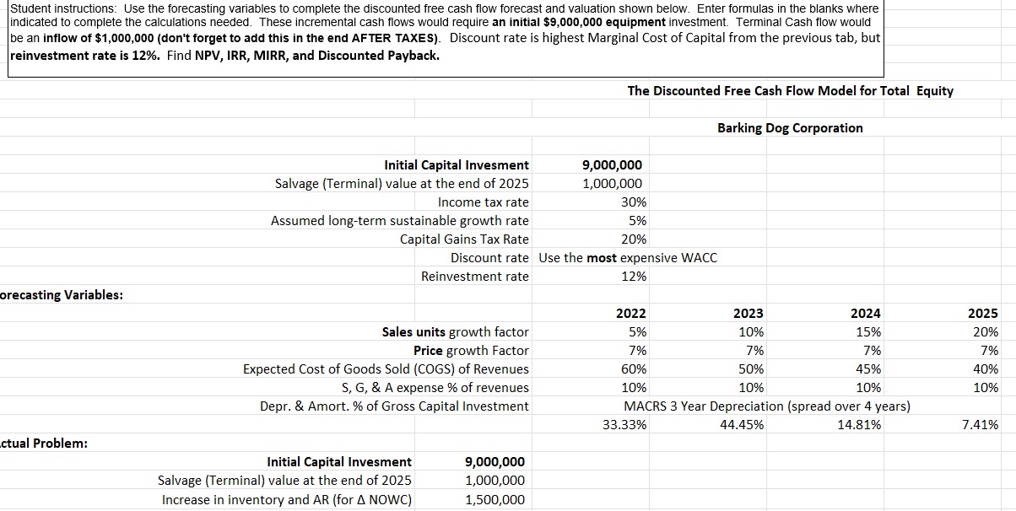Click 2022 sales units growth 5%
Viewport: 1016px width, 511px height.
(x=637, y=331)
